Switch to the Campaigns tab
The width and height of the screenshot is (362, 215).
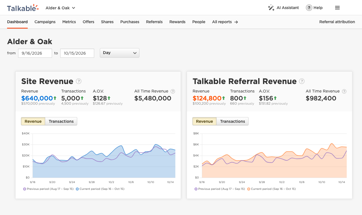(45, 22)
